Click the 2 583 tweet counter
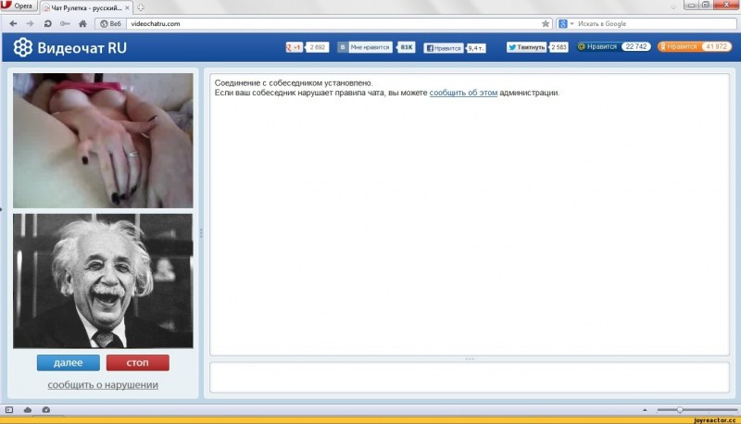Image resolution: width=741 pixels, height=424 pixels. click(x=559, y=47)
